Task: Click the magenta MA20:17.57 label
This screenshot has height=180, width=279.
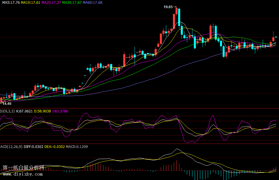Action: pyautogui.click(x=51, y=2)
